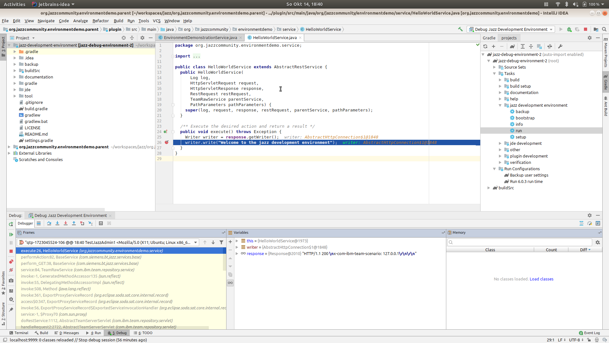Click Search Everywhere magnifier icon
The height and width of the screenshot is (343, 609).
click(x=604, y=29)
